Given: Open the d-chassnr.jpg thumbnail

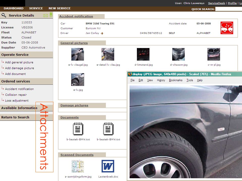Looking at the screenshot, I should [178, 54].
